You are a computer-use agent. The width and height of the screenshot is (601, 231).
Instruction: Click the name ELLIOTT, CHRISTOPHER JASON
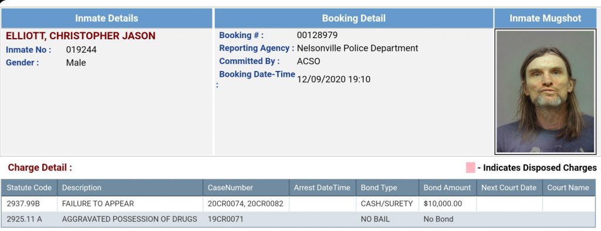tap(80, 36)
